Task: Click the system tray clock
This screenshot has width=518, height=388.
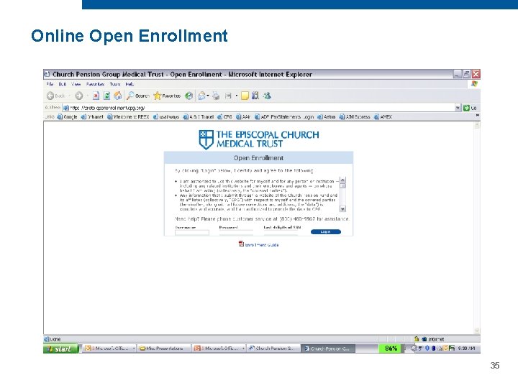Action: pos(466,348)
